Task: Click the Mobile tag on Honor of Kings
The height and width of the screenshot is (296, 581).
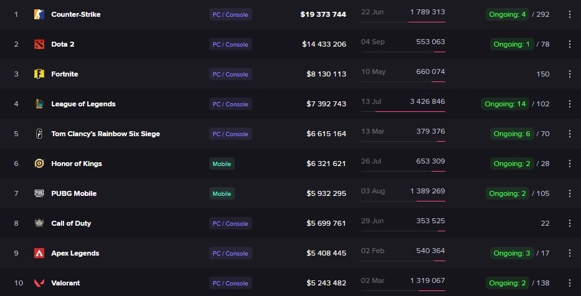Action: coord(222,164)
